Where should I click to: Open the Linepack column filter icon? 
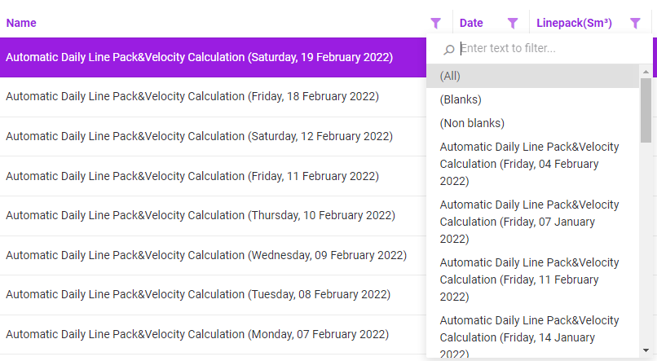[635, 24]
